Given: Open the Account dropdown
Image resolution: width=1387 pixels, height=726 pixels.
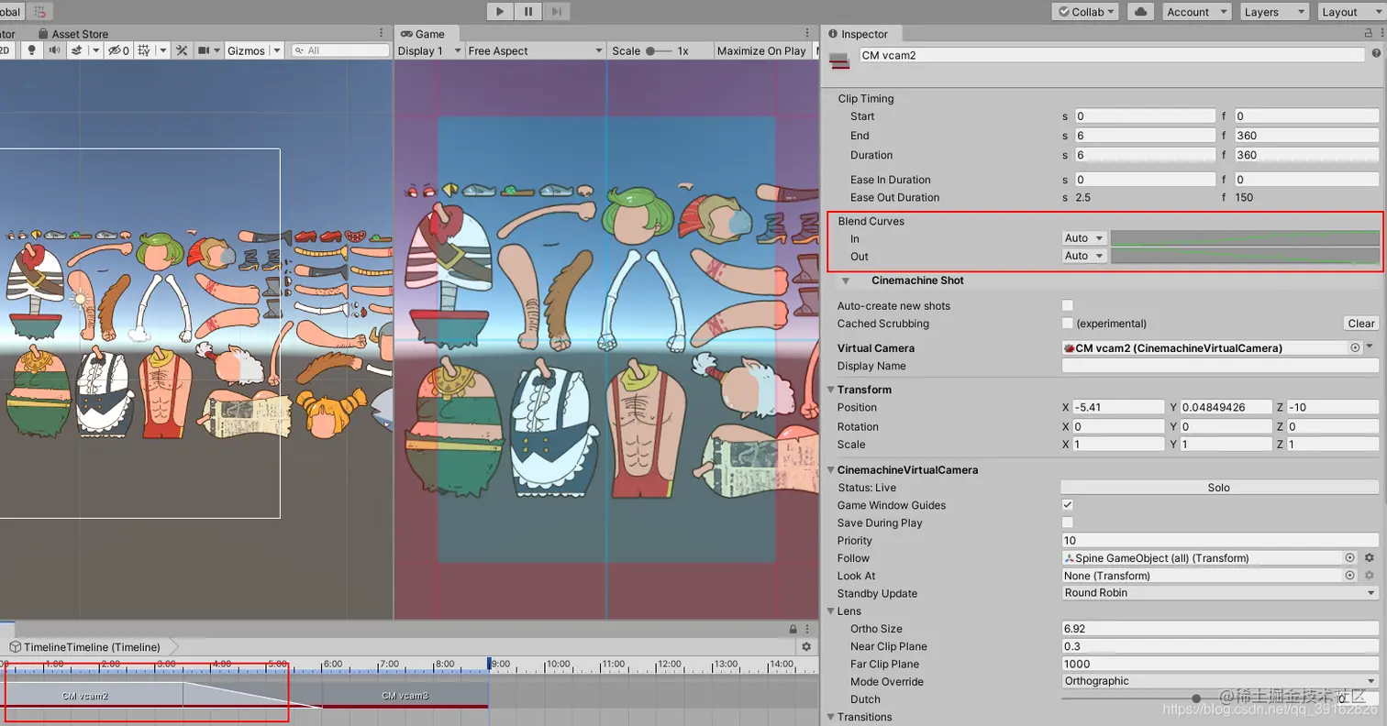Looking at the screenshot, I should pos(1197,12).
